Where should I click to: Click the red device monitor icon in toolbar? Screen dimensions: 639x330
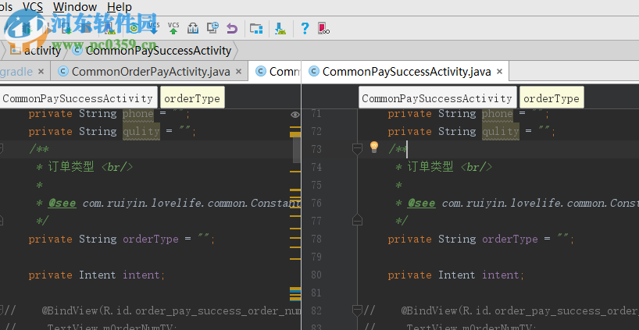pos(323,29)
